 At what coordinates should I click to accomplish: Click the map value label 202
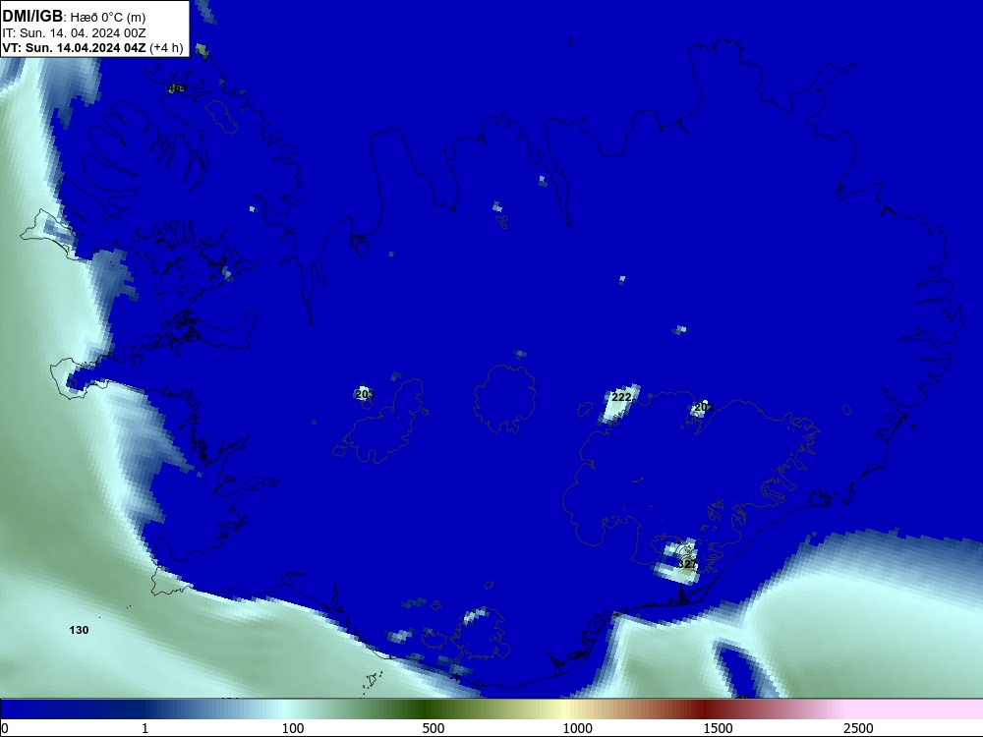point(704,408)
